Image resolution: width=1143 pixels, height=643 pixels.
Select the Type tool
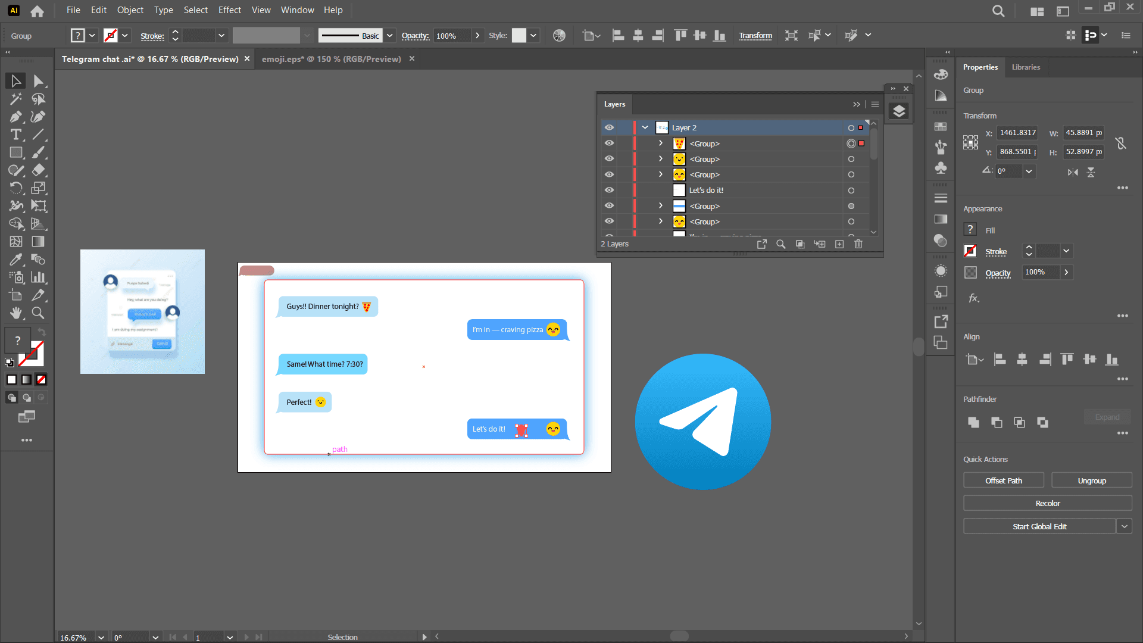click(x=16, y=135)
